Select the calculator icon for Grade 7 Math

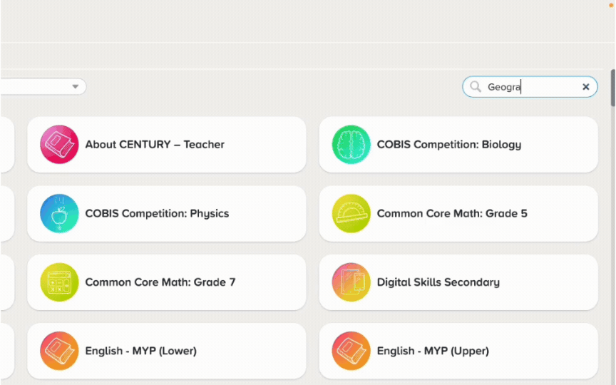click(x=59, y=282)
